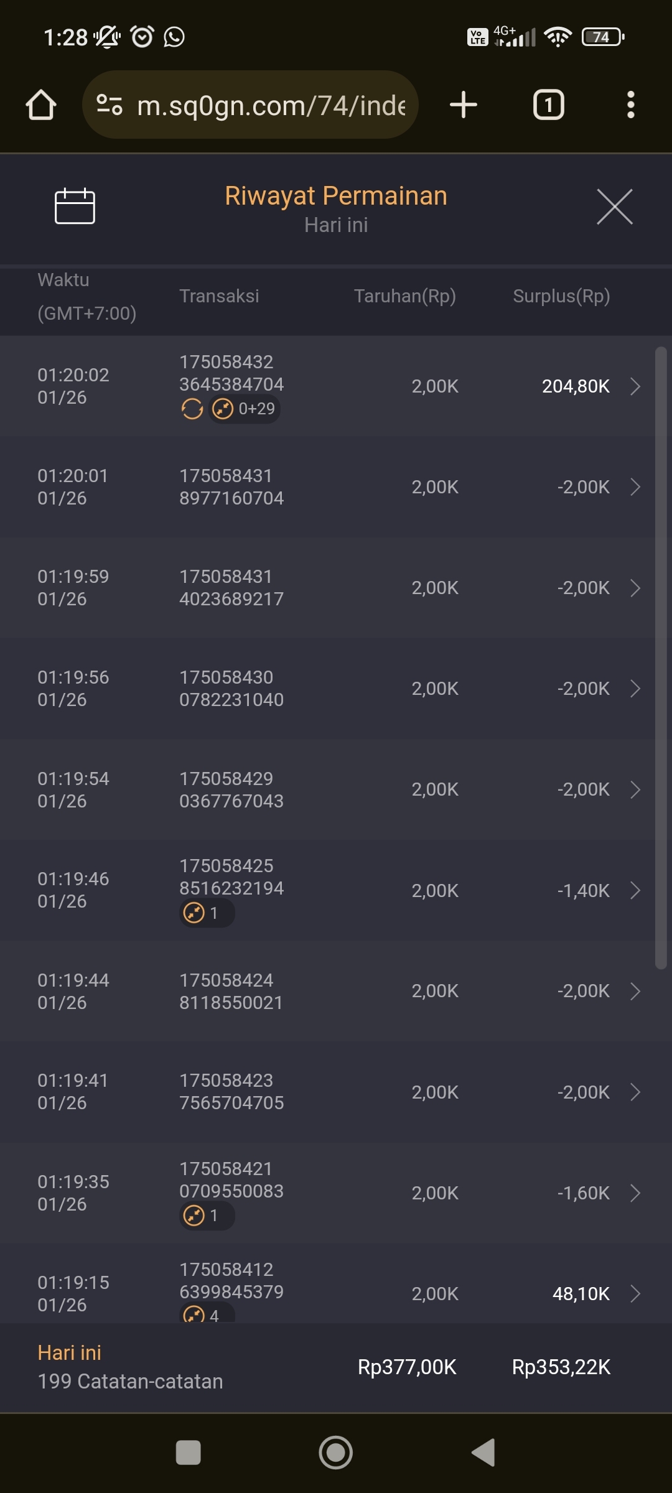Open the calendar date picker icon
The height and width of the screenshot is (1493, 672).
coord(75,206)
